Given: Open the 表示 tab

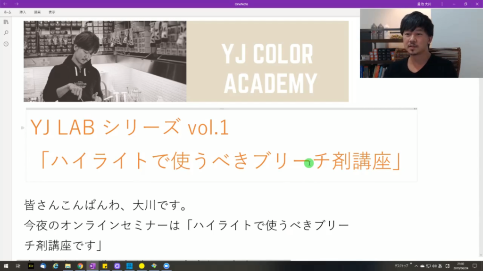Looking at the screenshot, I should coord(51,12).
